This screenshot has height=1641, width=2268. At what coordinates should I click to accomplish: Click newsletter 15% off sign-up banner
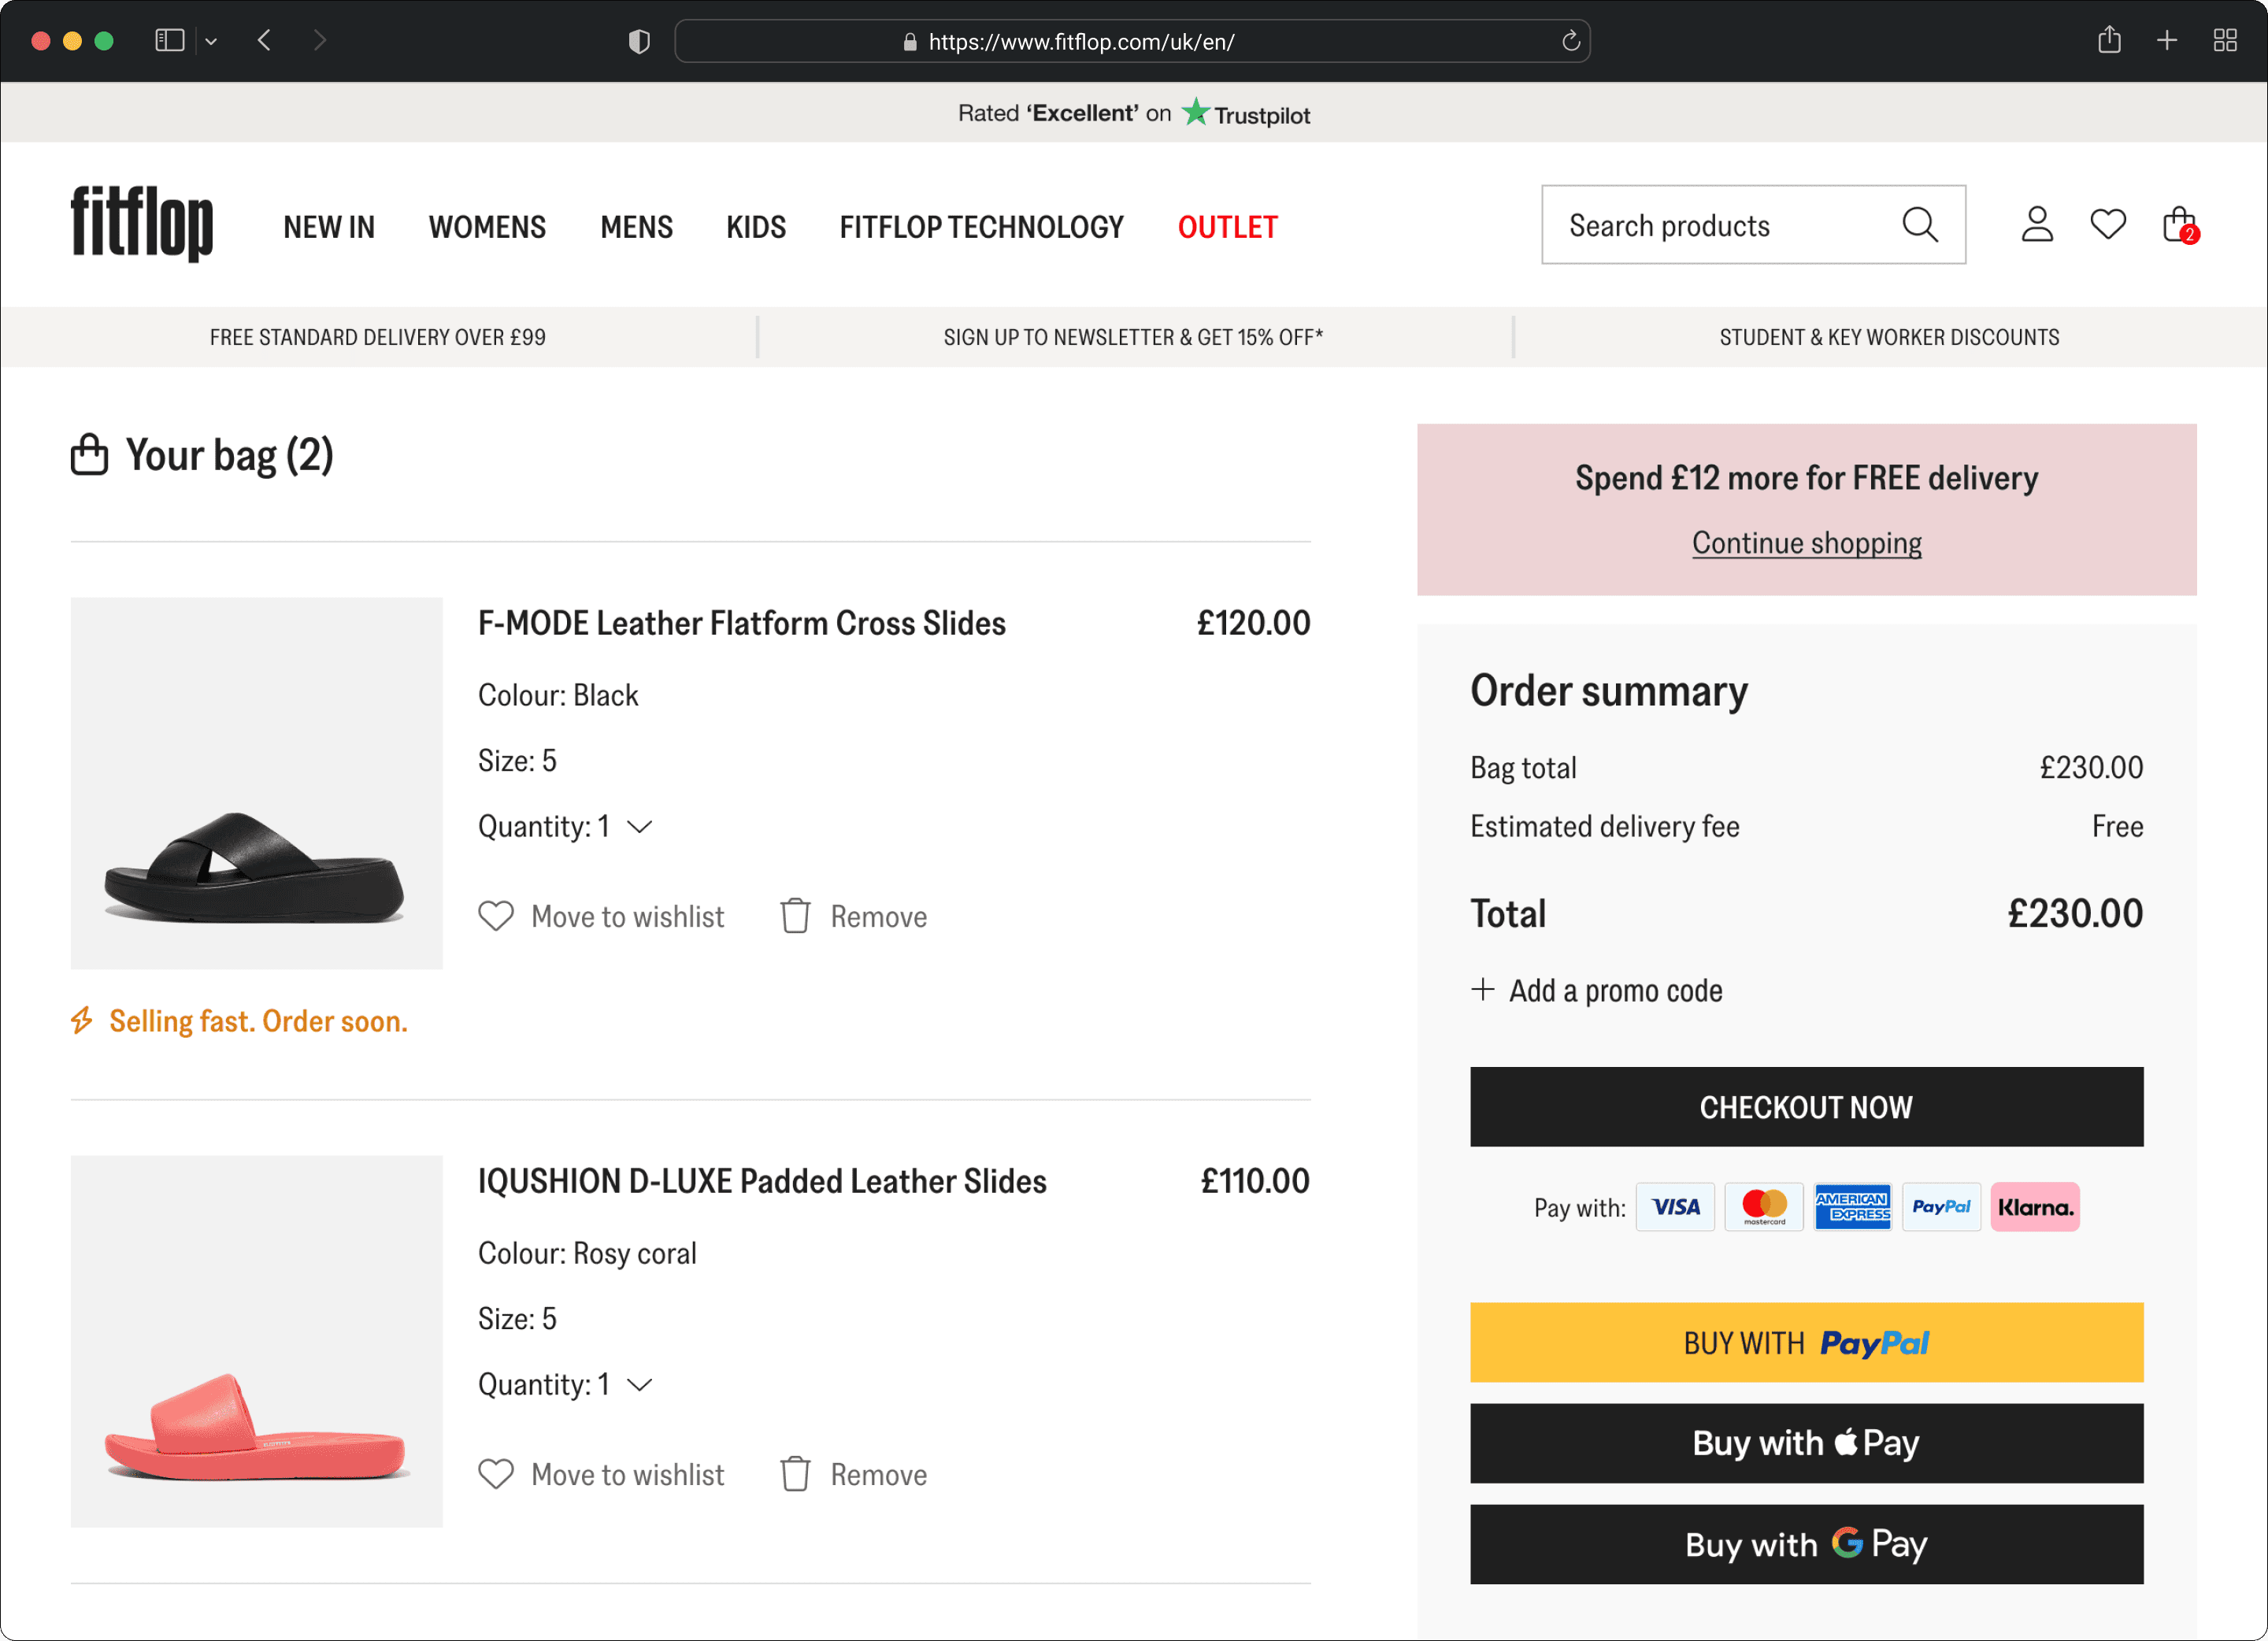point(1133,337)
